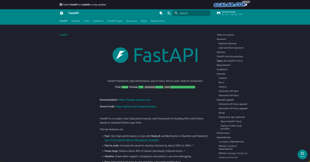Jump to Dependencies section in contents
This screenshot has width=310, height=162.
[224, 137]
